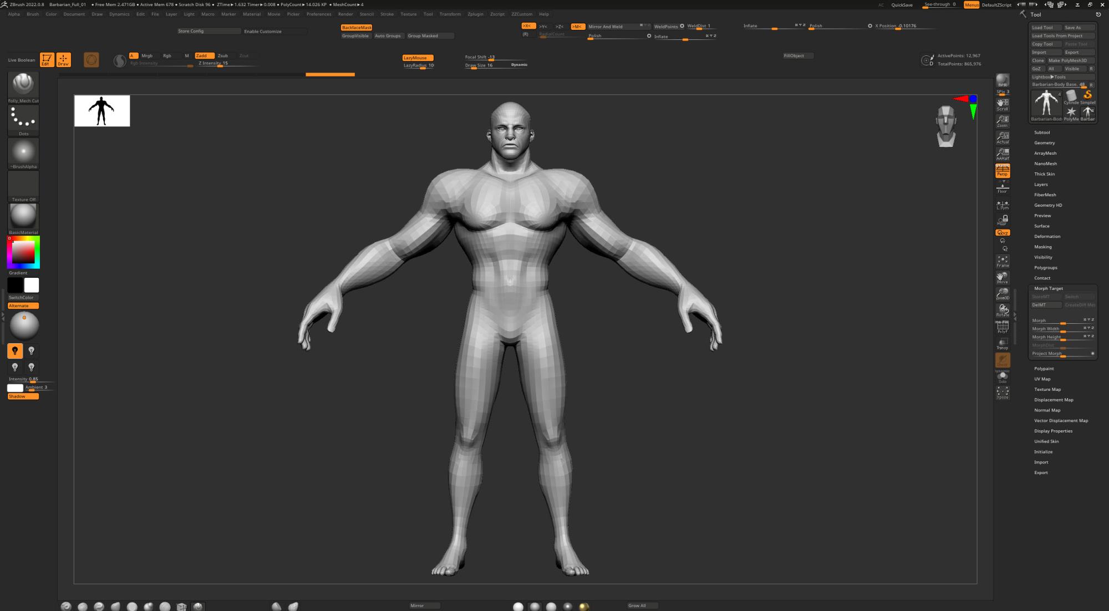Select the Scroll canvas icon
The width and height of the screenshot is (1109, 611).
tap(1003, 104)
